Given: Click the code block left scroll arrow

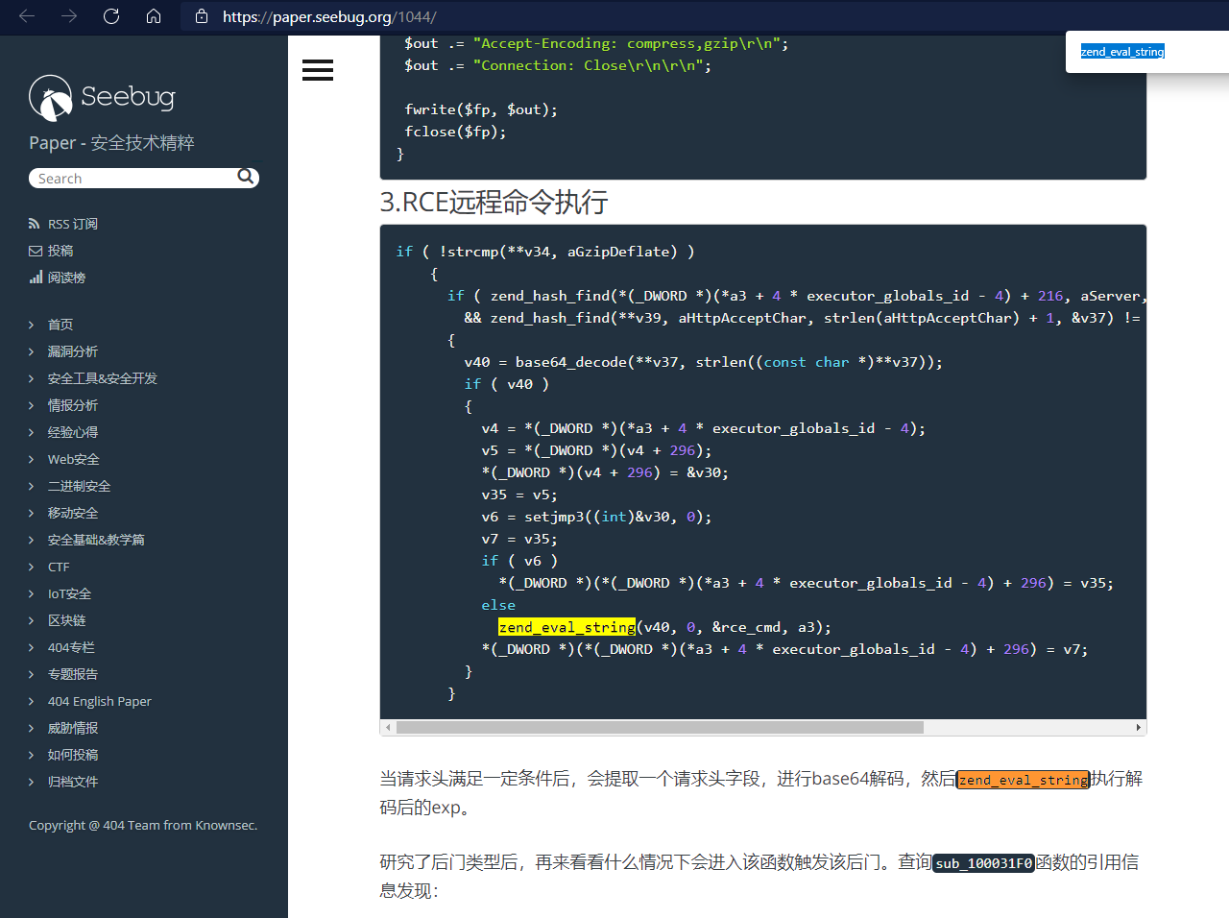Looking at the screenshot, I should pyautogui.click(x=388, y=728).
